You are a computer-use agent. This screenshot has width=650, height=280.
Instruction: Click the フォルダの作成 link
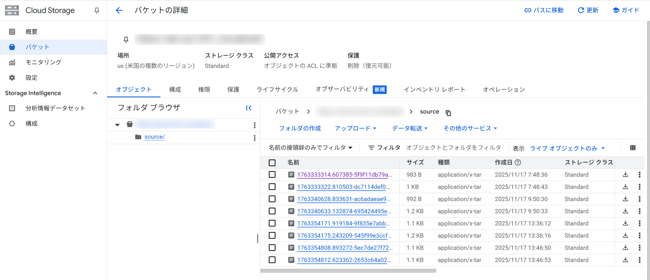point(300,128)
